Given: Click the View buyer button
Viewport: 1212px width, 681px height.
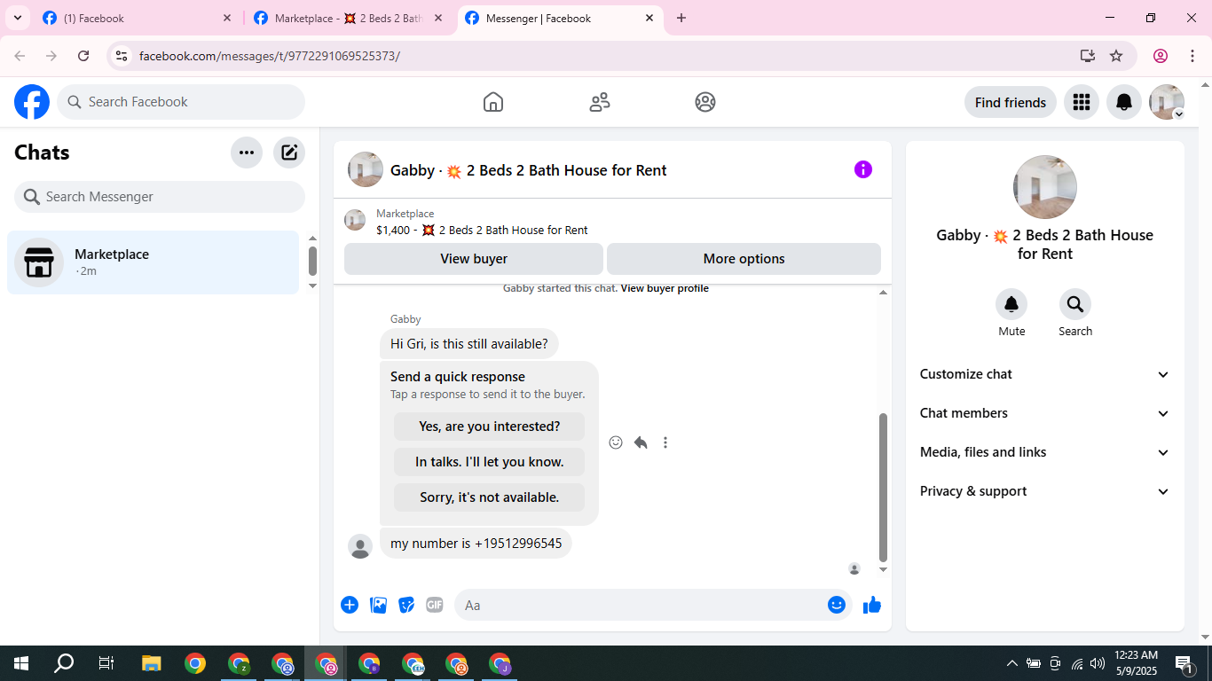Looking at the screenshot, I should 474,259.
